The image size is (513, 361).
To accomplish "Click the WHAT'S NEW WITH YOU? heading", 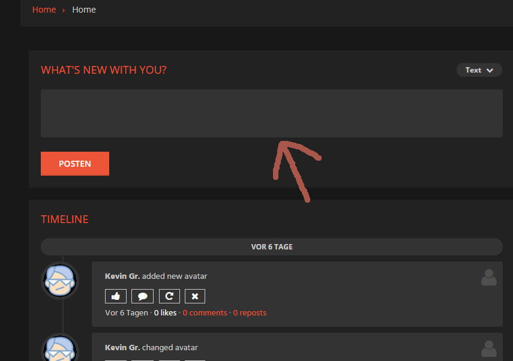I will [x=104, y=70].
